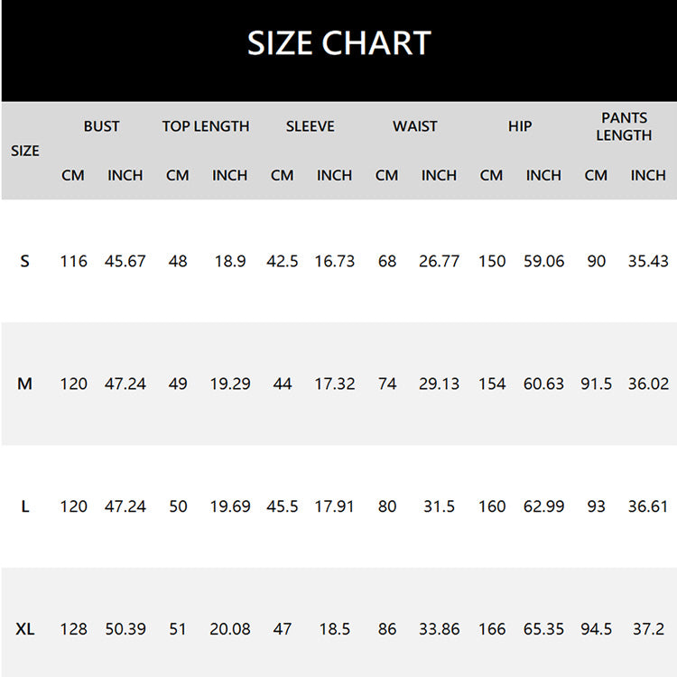The height and width of the screenshot is (677, 677).
Task: Click the SIZE CHART title
Action: point(338,42)
